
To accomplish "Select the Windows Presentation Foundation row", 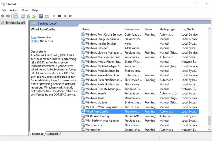I will pos(140,75).
